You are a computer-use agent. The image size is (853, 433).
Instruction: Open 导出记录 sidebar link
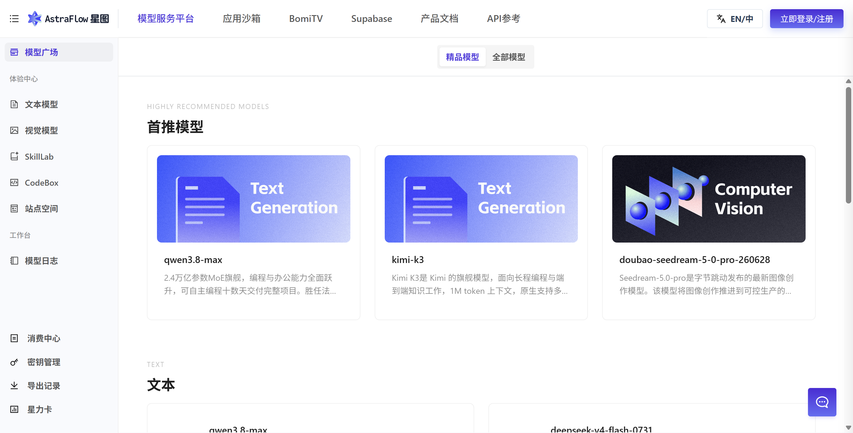[44, 385]
